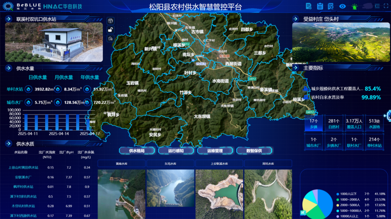The width and height of the screenshot is (391, 219).
Task: Click the robot assistant icon at right edge
Action: tap(389, 115)
